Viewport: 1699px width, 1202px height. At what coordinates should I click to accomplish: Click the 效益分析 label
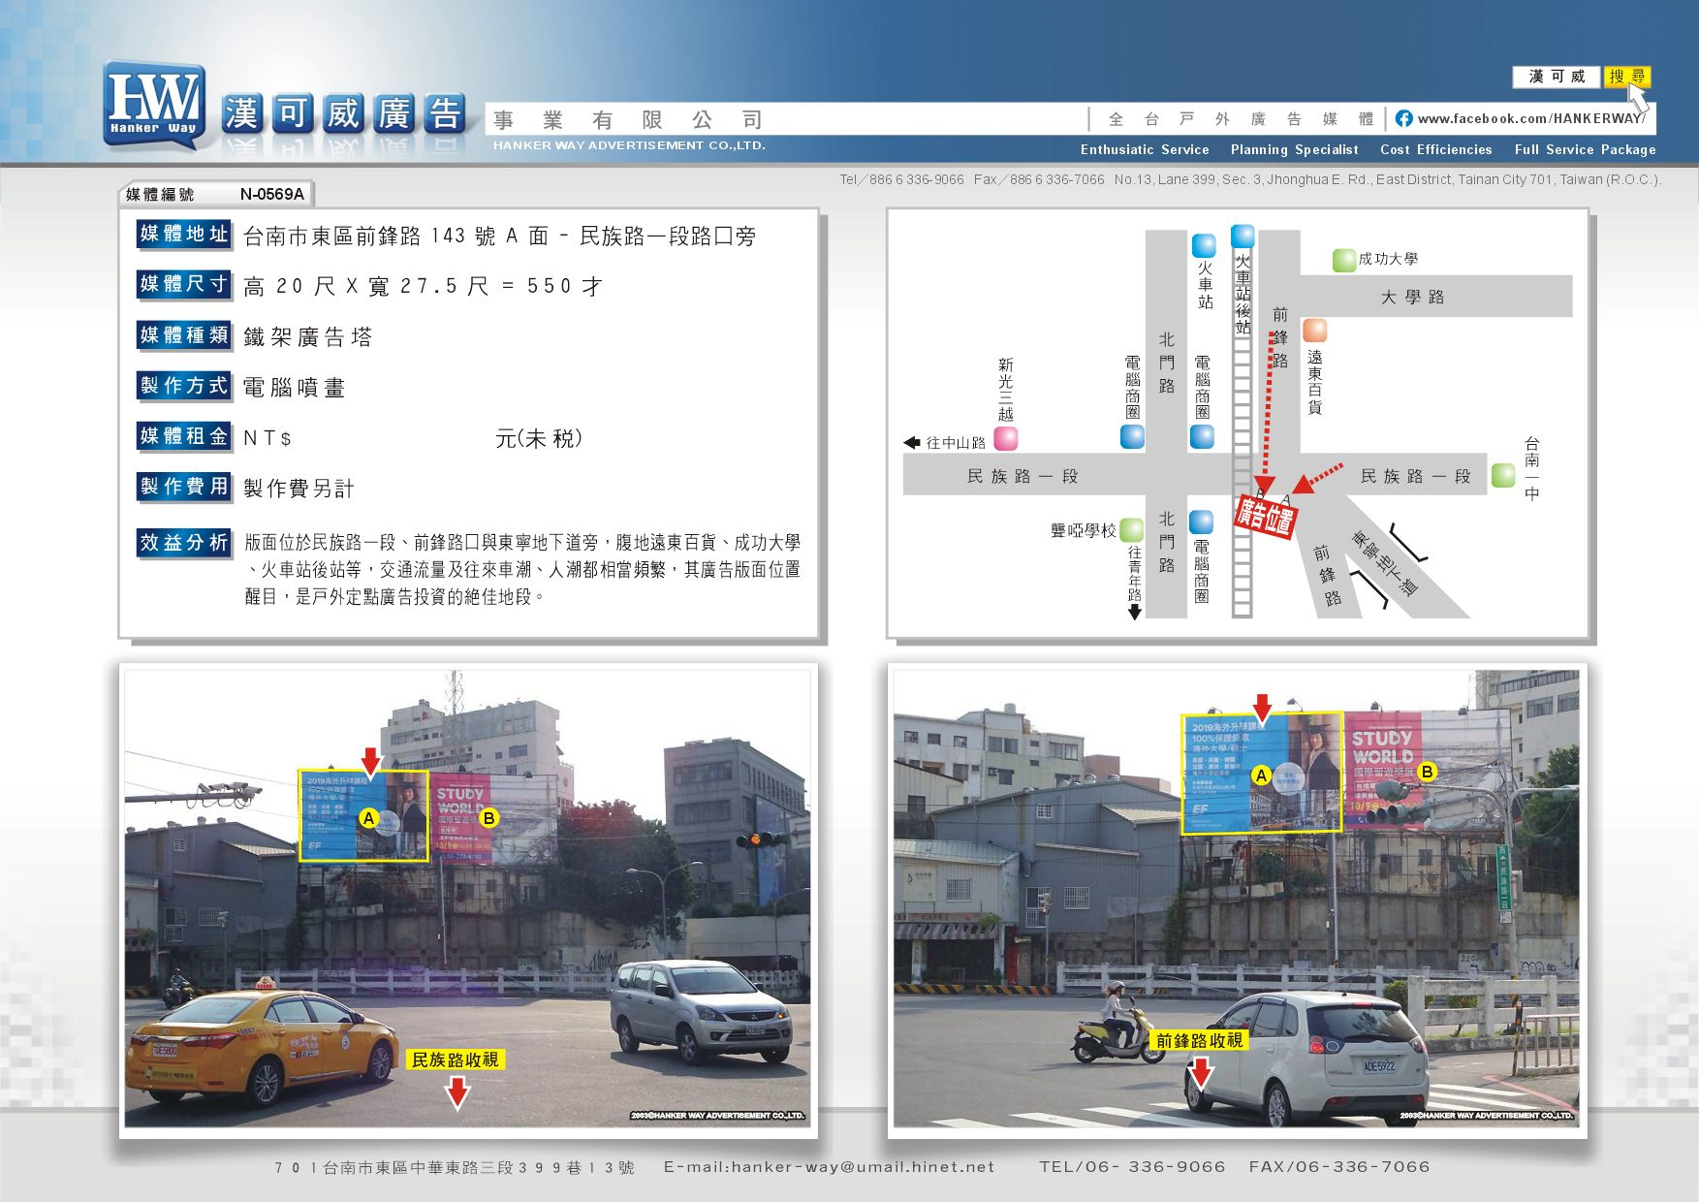(x=184, y=543)
